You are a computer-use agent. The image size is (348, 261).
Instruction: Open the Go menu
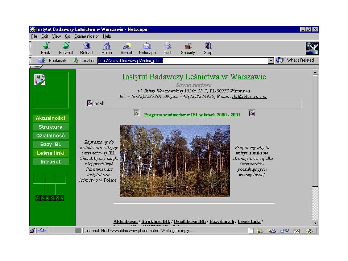[x=67, y=36]
